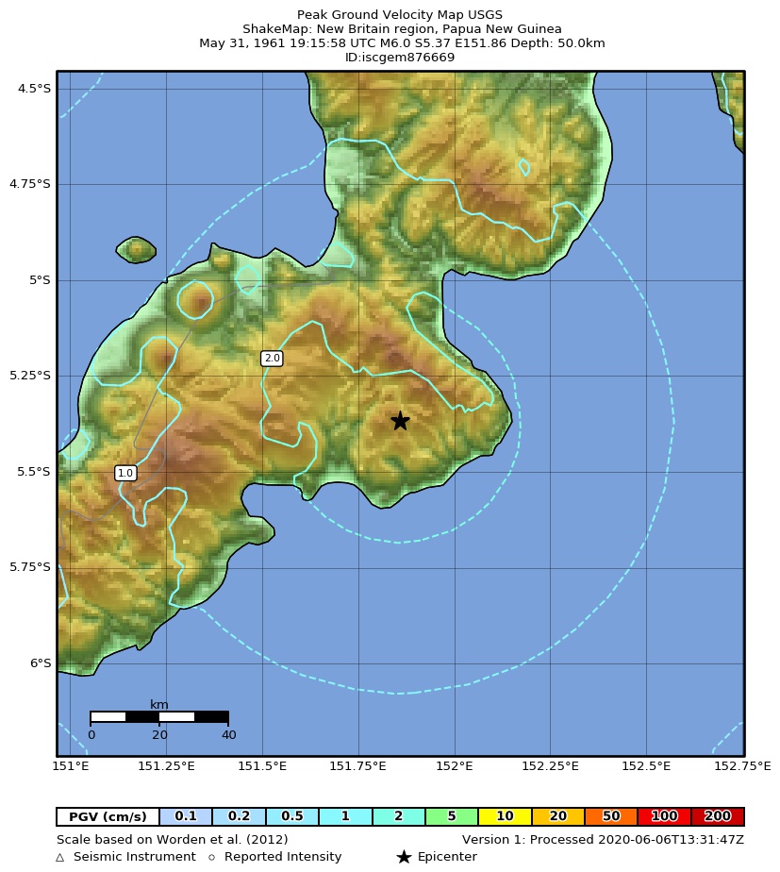Select the red 100 PGV swatch
Image resolution: width=780 pixels, height=872 pixels.
pyautogui.click(x=664, y=816)
